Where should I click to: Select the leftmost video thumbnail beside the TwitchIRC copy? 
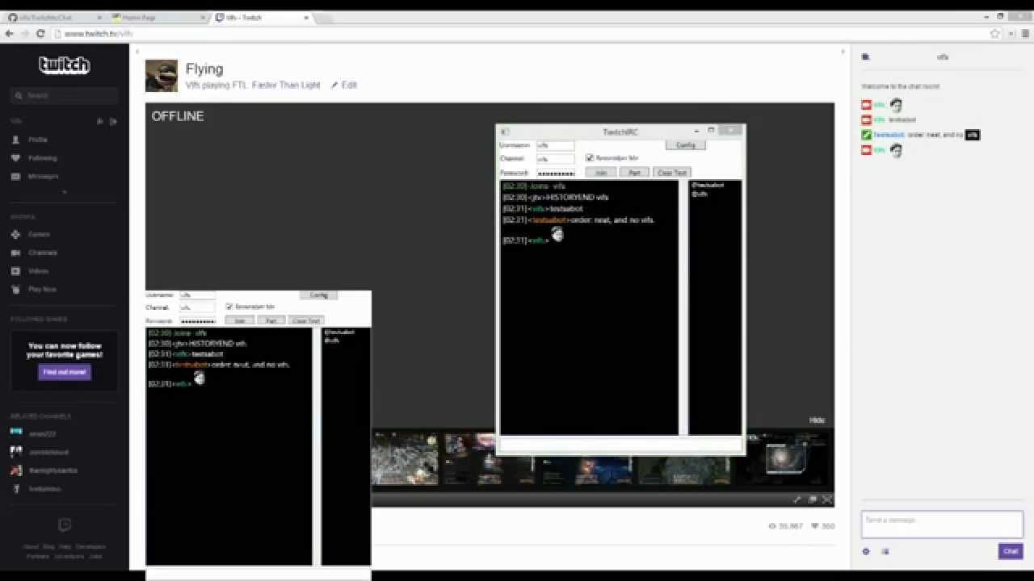tap(405, 460)
